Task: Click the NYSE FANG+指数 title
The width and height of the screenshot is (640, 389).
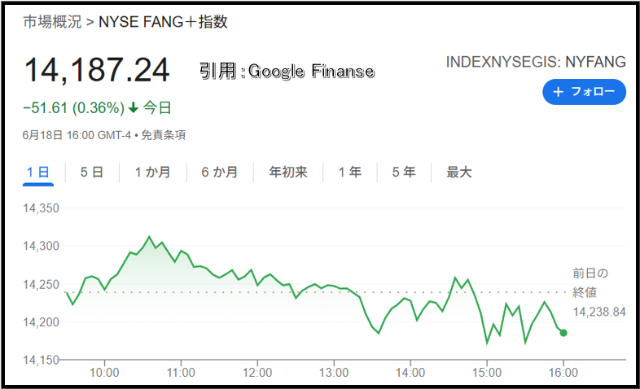Action: (x=163, y=22)
